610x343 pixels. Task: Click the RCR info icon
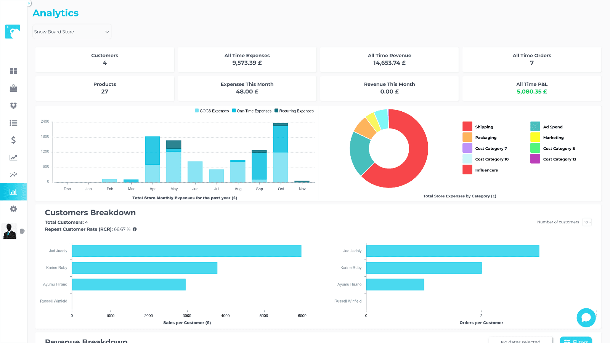[x=135, y=229]
